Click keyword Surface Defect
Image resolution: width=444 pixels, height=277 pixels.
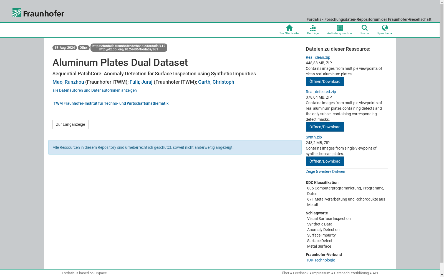pos(320,241)
